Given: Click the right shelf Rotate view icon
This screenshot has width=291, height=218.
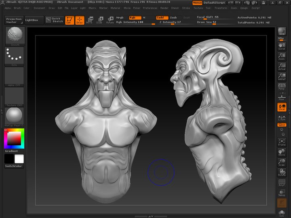Looking at the screenshot, I should pos(282,172).
